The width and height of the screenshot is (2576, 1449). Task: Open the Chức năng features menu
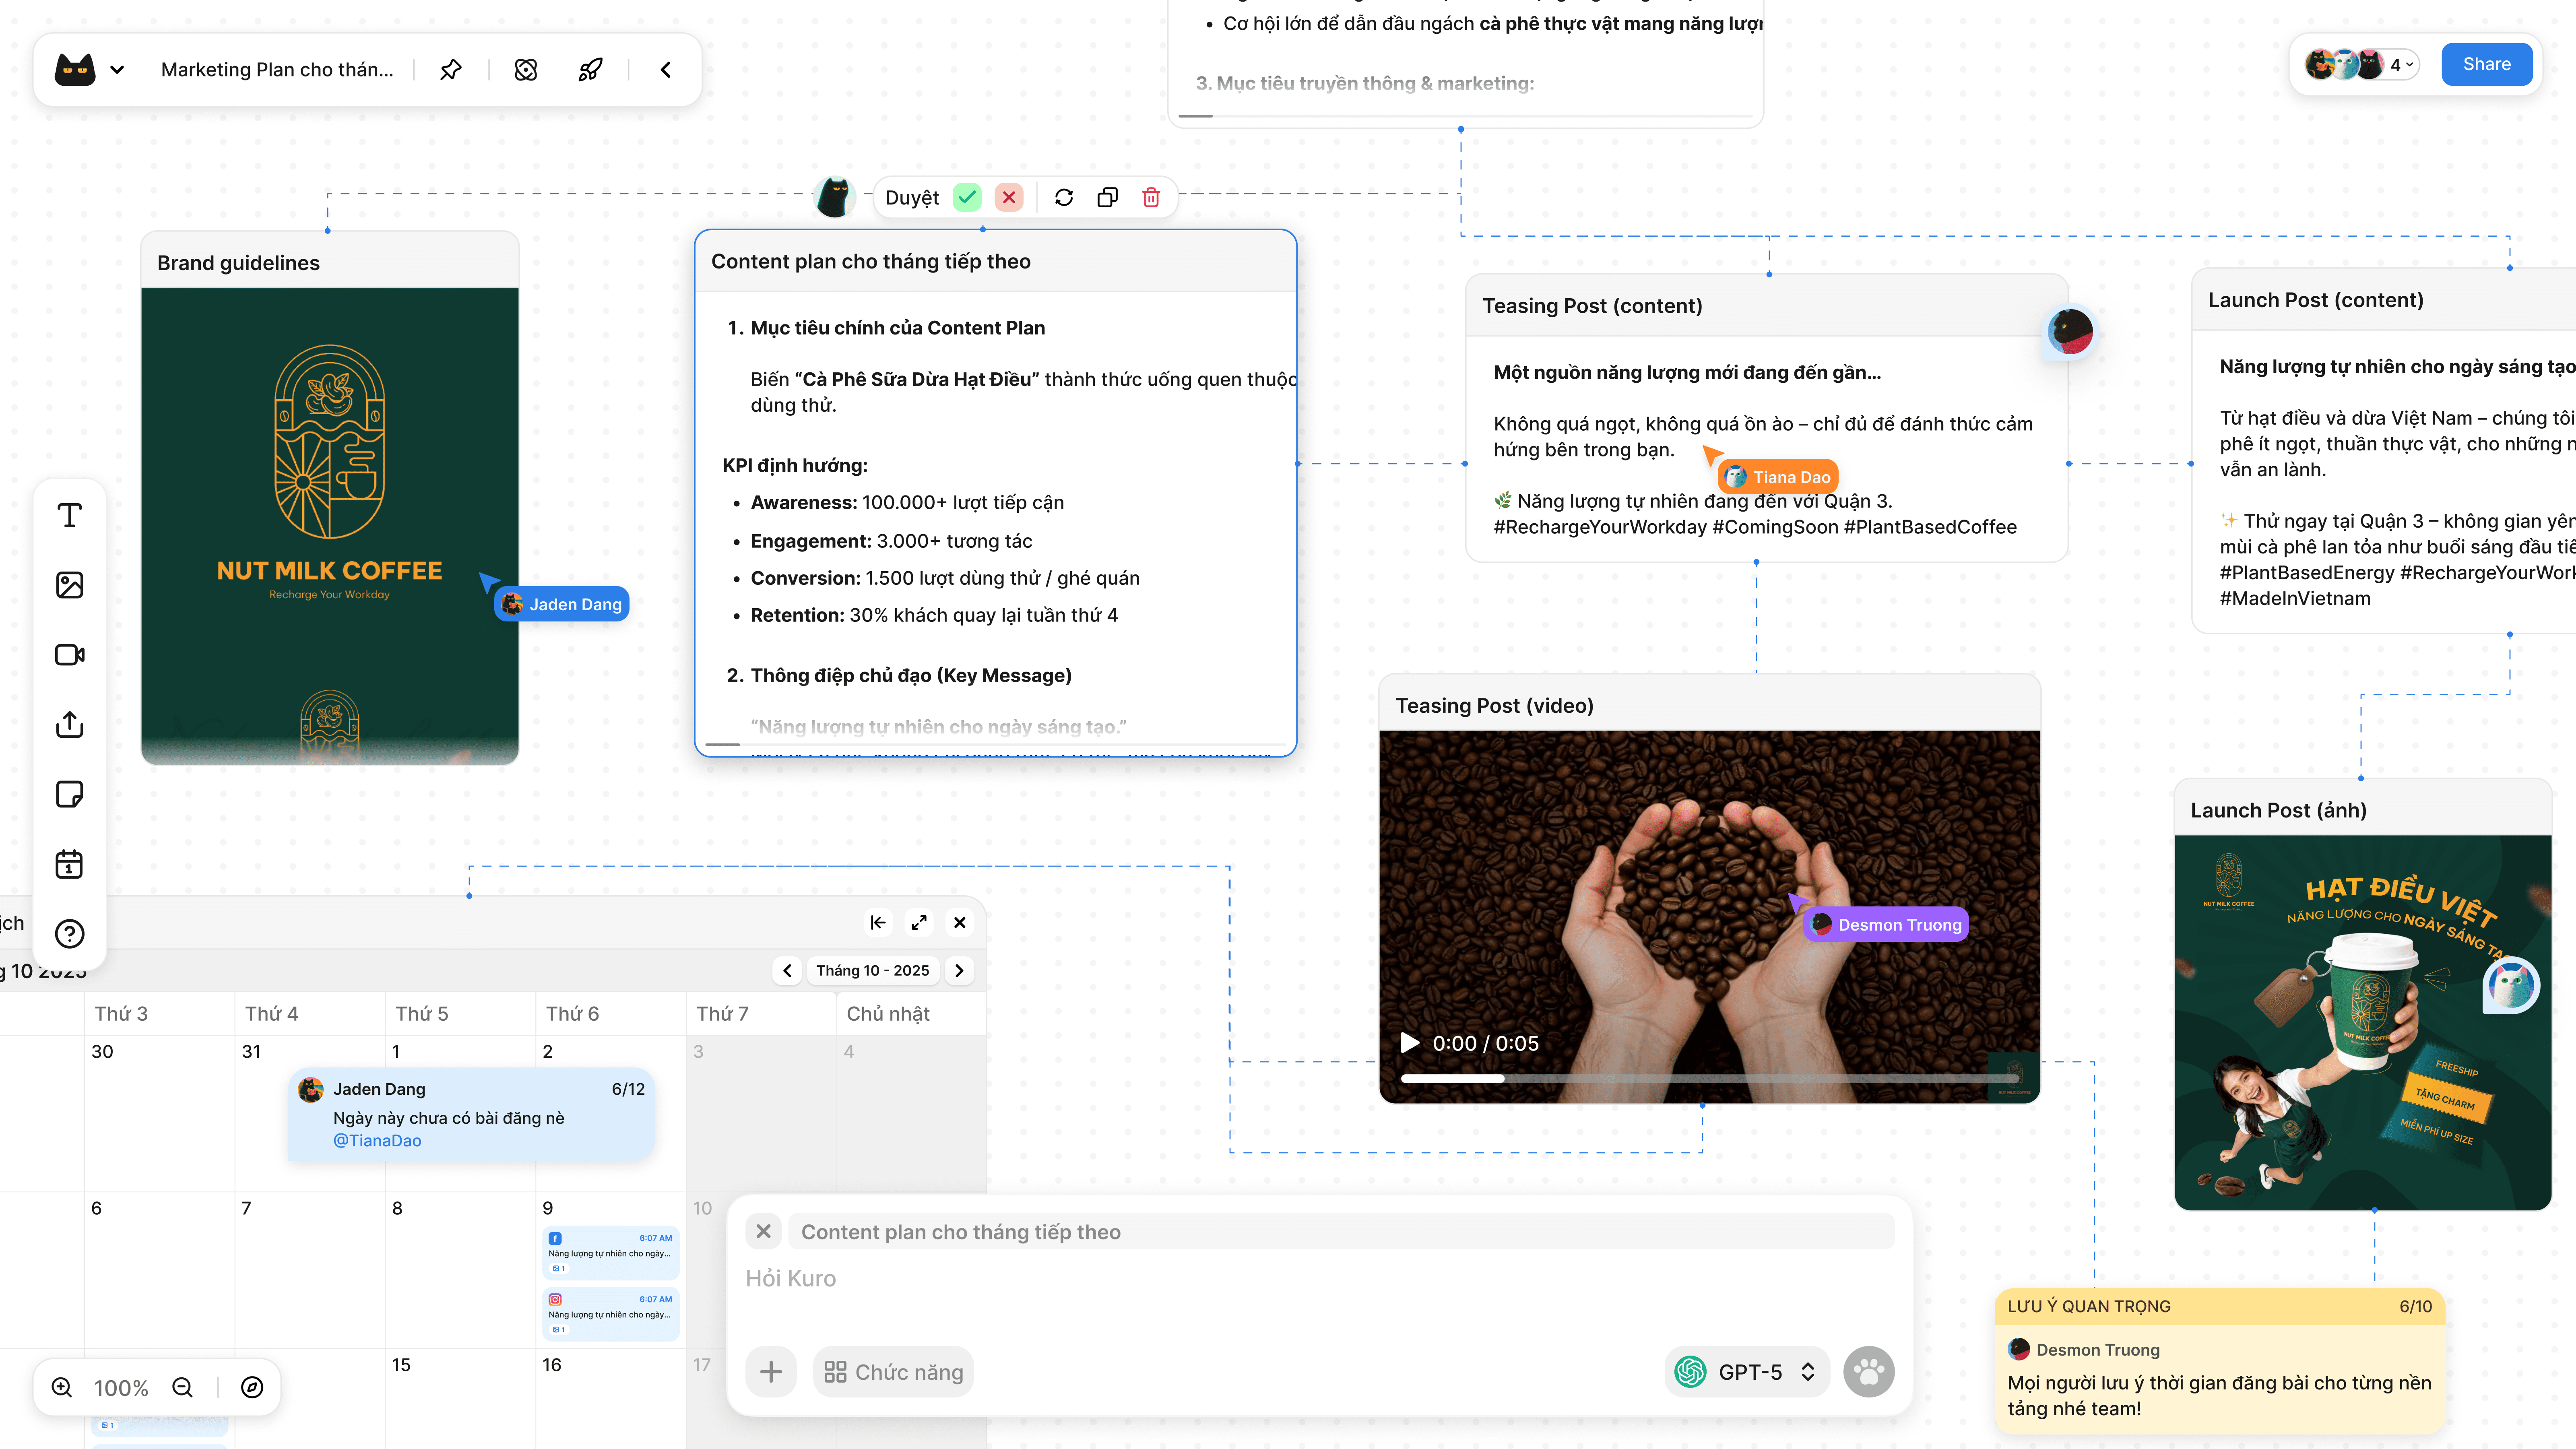click(x=893, y=1372)
